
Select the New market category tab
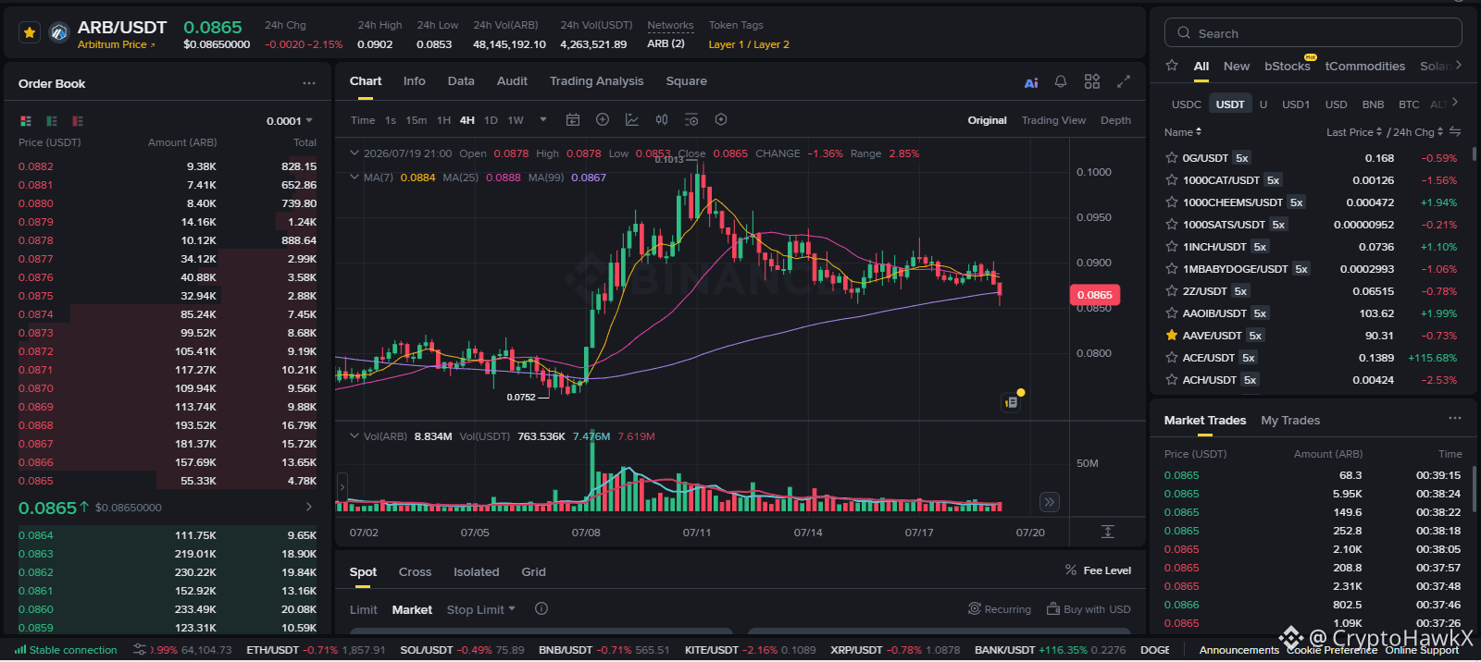pyautogui.click(x=1237, y=66)
